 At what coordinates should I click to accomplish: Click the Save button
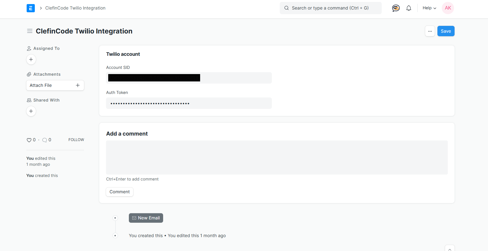[446, 31]
